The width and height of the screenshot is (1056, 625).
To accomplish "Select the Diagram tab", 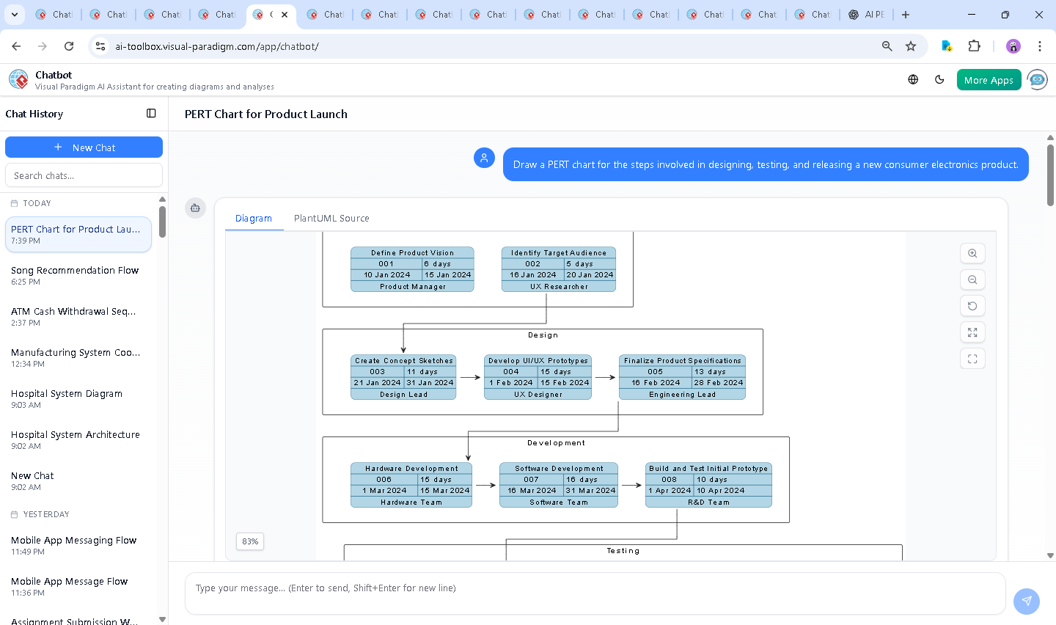I will (253, 219).
